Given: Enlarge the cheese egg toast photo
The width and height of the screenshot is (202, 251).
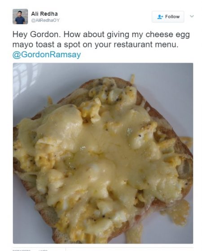Looking at the screenshot, I should click(x=103, y=153).
